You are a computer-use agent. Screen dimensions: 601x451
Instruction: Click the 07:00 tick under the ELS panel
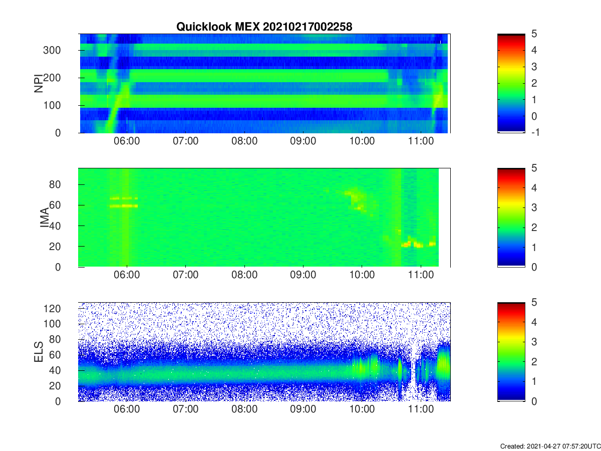click(186, 410)
